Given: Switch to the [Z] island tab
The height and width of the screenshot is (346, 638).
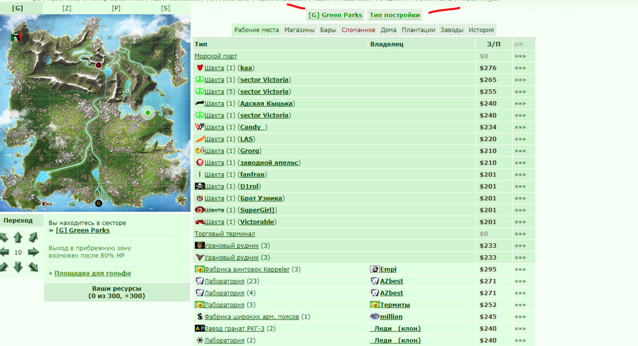Looking at the screenshot, I should (67, 8).
